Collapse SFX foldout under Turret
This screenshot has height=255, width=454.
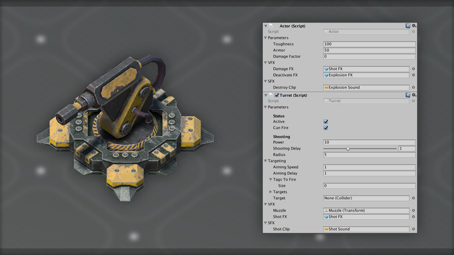265,223
